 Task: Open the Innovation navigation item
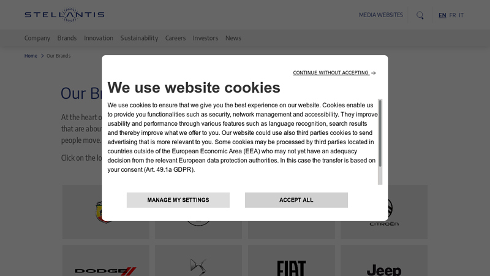tap(99, 38)
